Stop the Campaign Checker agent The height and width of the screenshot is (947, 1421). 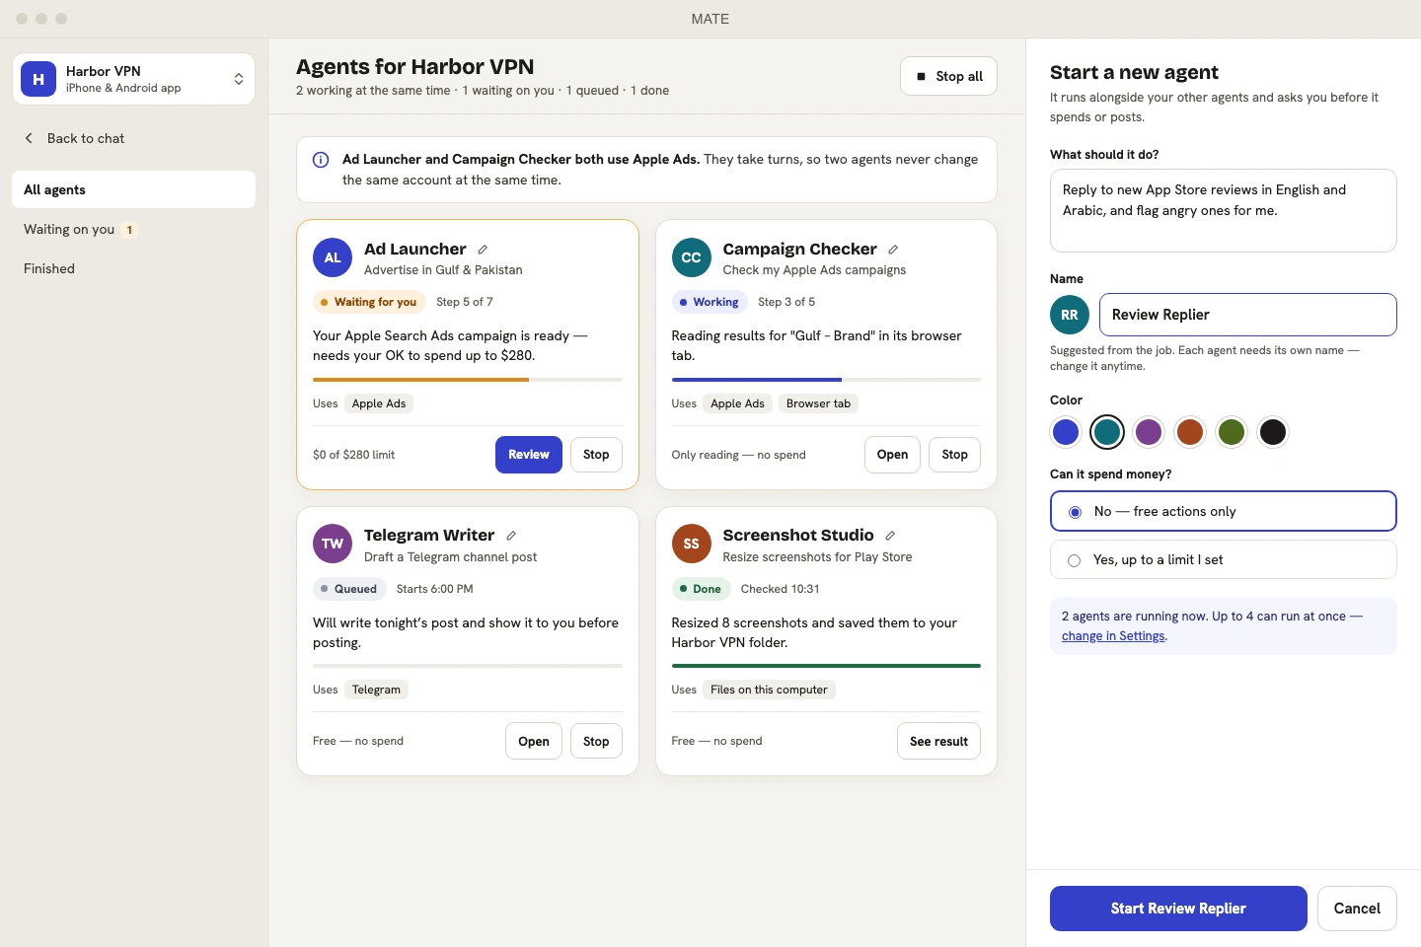954,455
